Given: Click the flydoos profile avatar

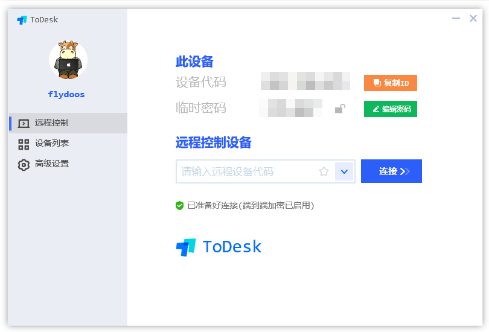Looking at the screenshot, I should coord(68,60).
